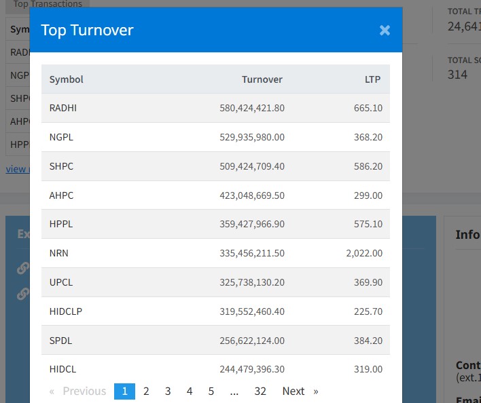Click the right double-arrow pagination icon
Viewport: 481px width, 403px height.
316,391
